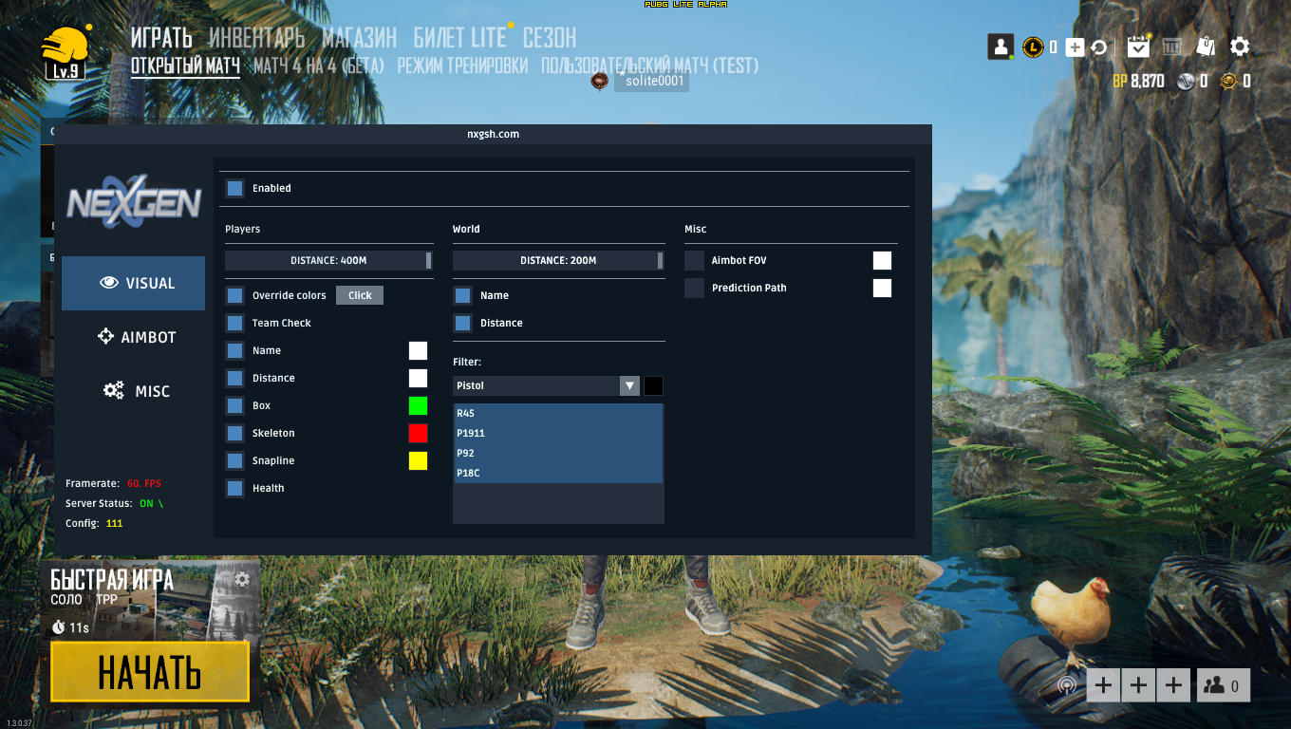Pick the Aimbot FOV color swatch

point(882,260)
